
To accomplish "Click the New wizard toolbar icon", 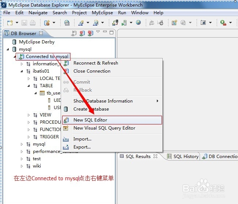I will click(10, 23).
